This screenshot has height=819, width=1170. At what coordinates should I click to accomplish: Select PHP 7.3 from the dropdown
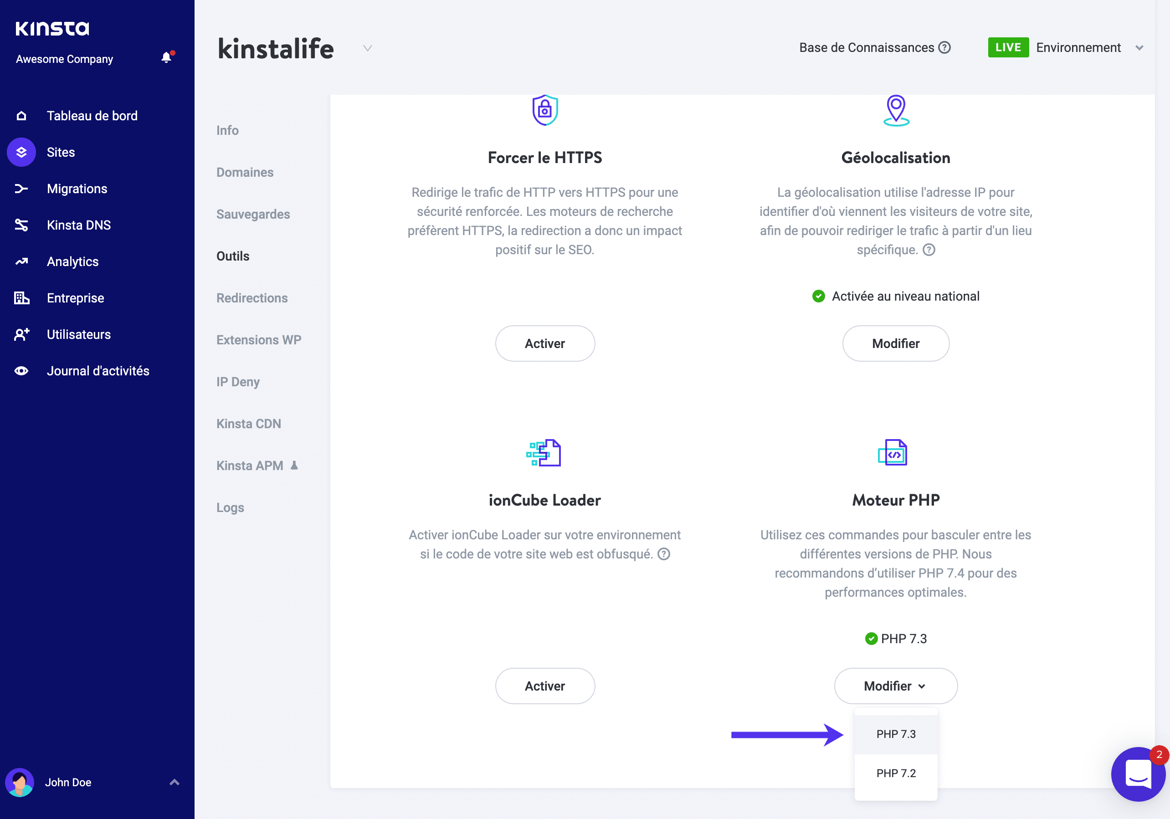coord(895,734)
